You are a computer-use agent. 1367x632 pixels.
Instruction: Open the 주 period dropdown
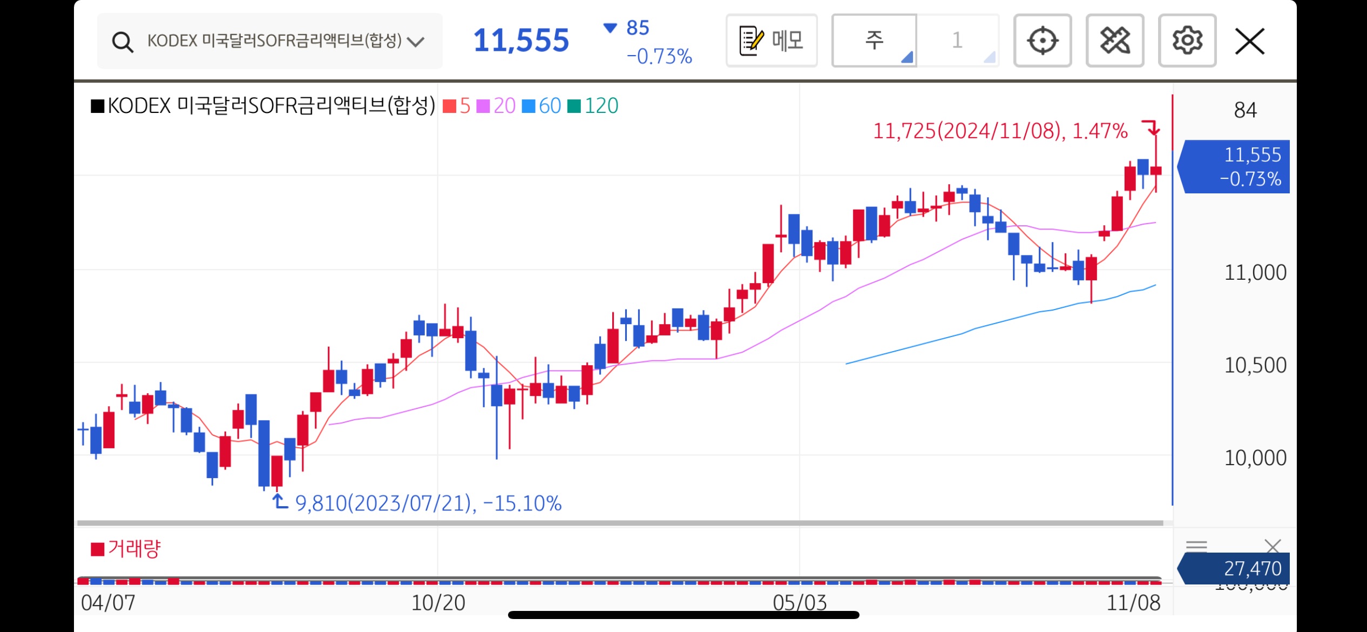(874, 41)
